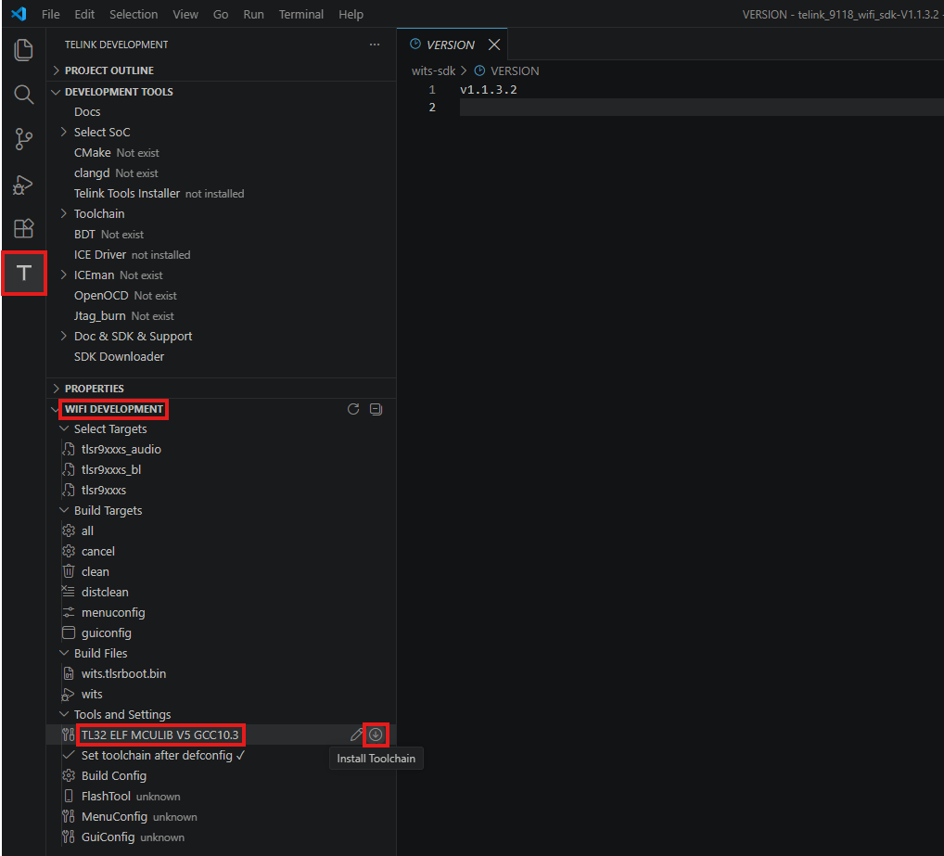
Task: Open the Help menu
Action: [351, 14]
